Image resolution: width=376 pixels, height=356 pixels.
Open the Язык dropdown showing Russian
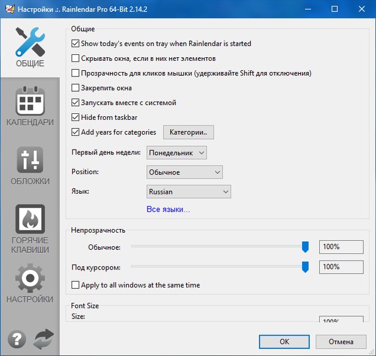(189, 192)
